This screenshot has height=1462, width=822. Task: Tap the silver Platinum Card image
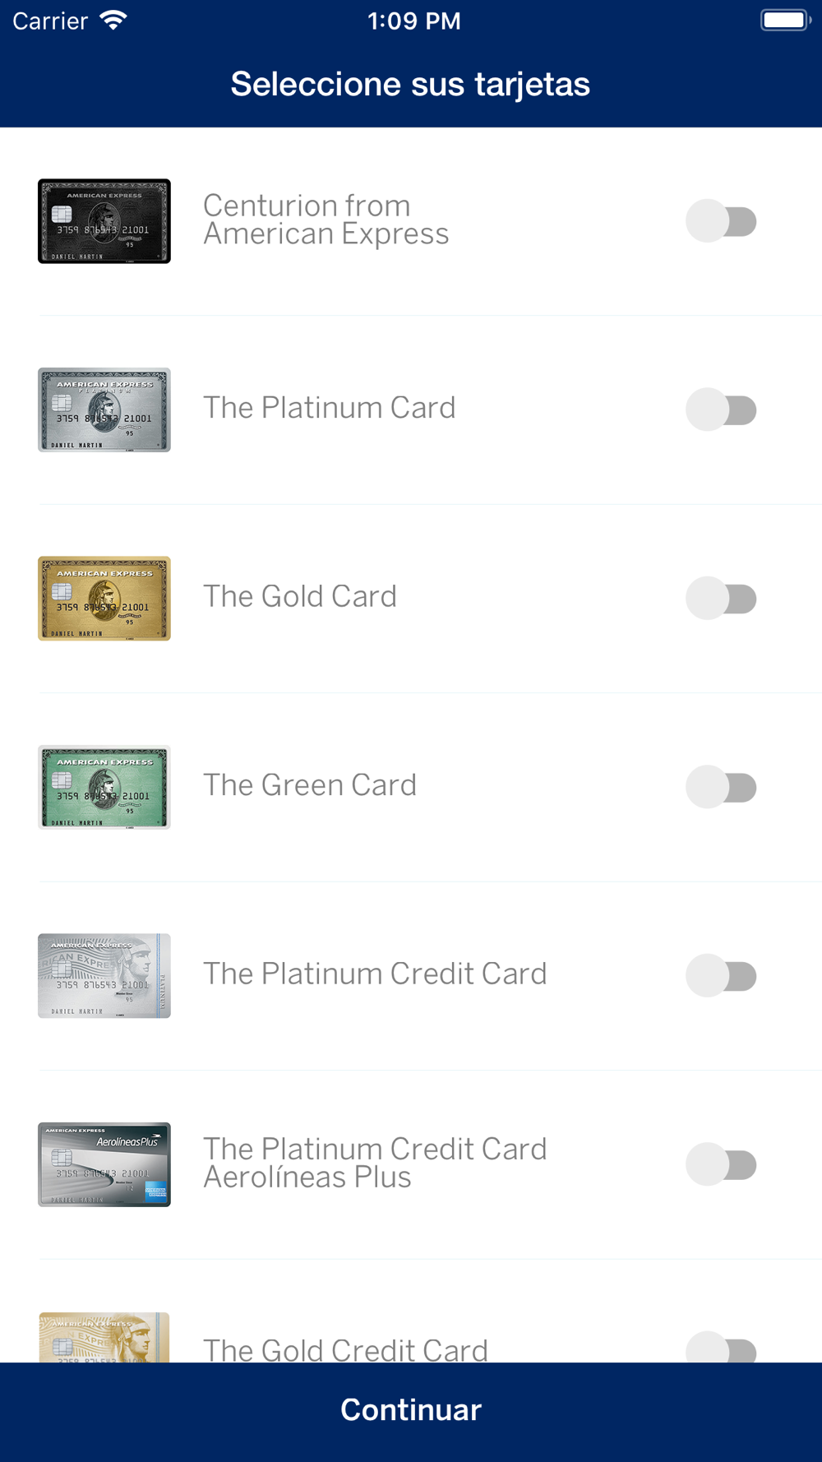pyautogui.click(x=104, y=409)
